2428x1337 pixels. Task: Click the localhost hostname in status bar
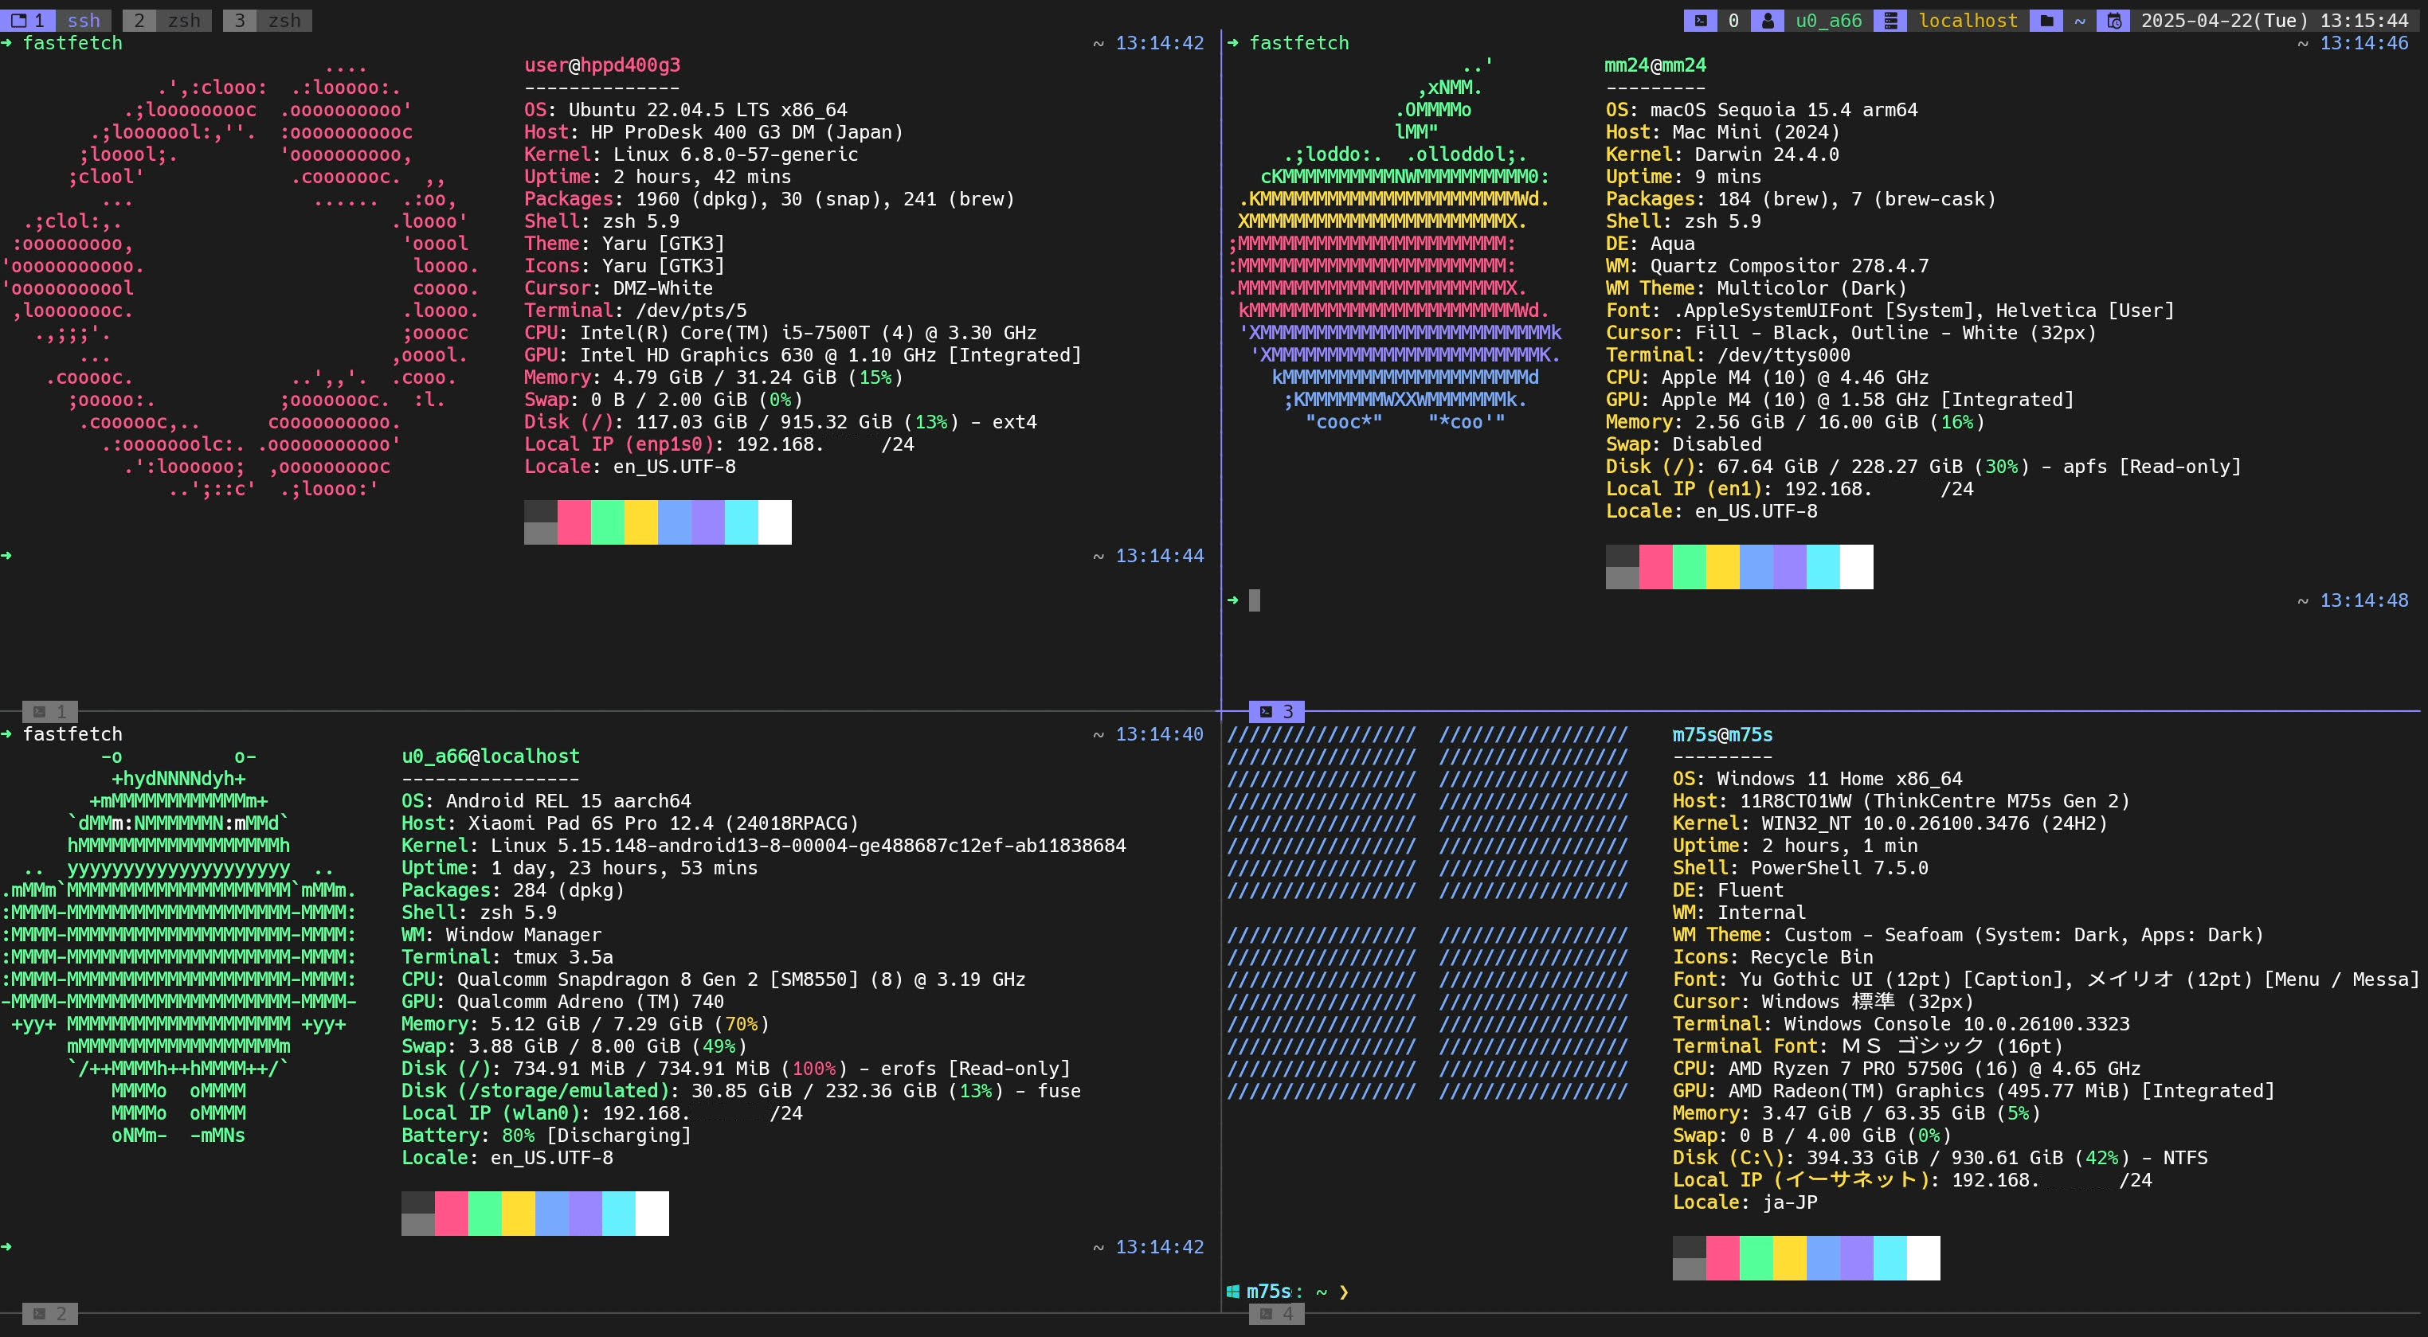coord(1967,20)
